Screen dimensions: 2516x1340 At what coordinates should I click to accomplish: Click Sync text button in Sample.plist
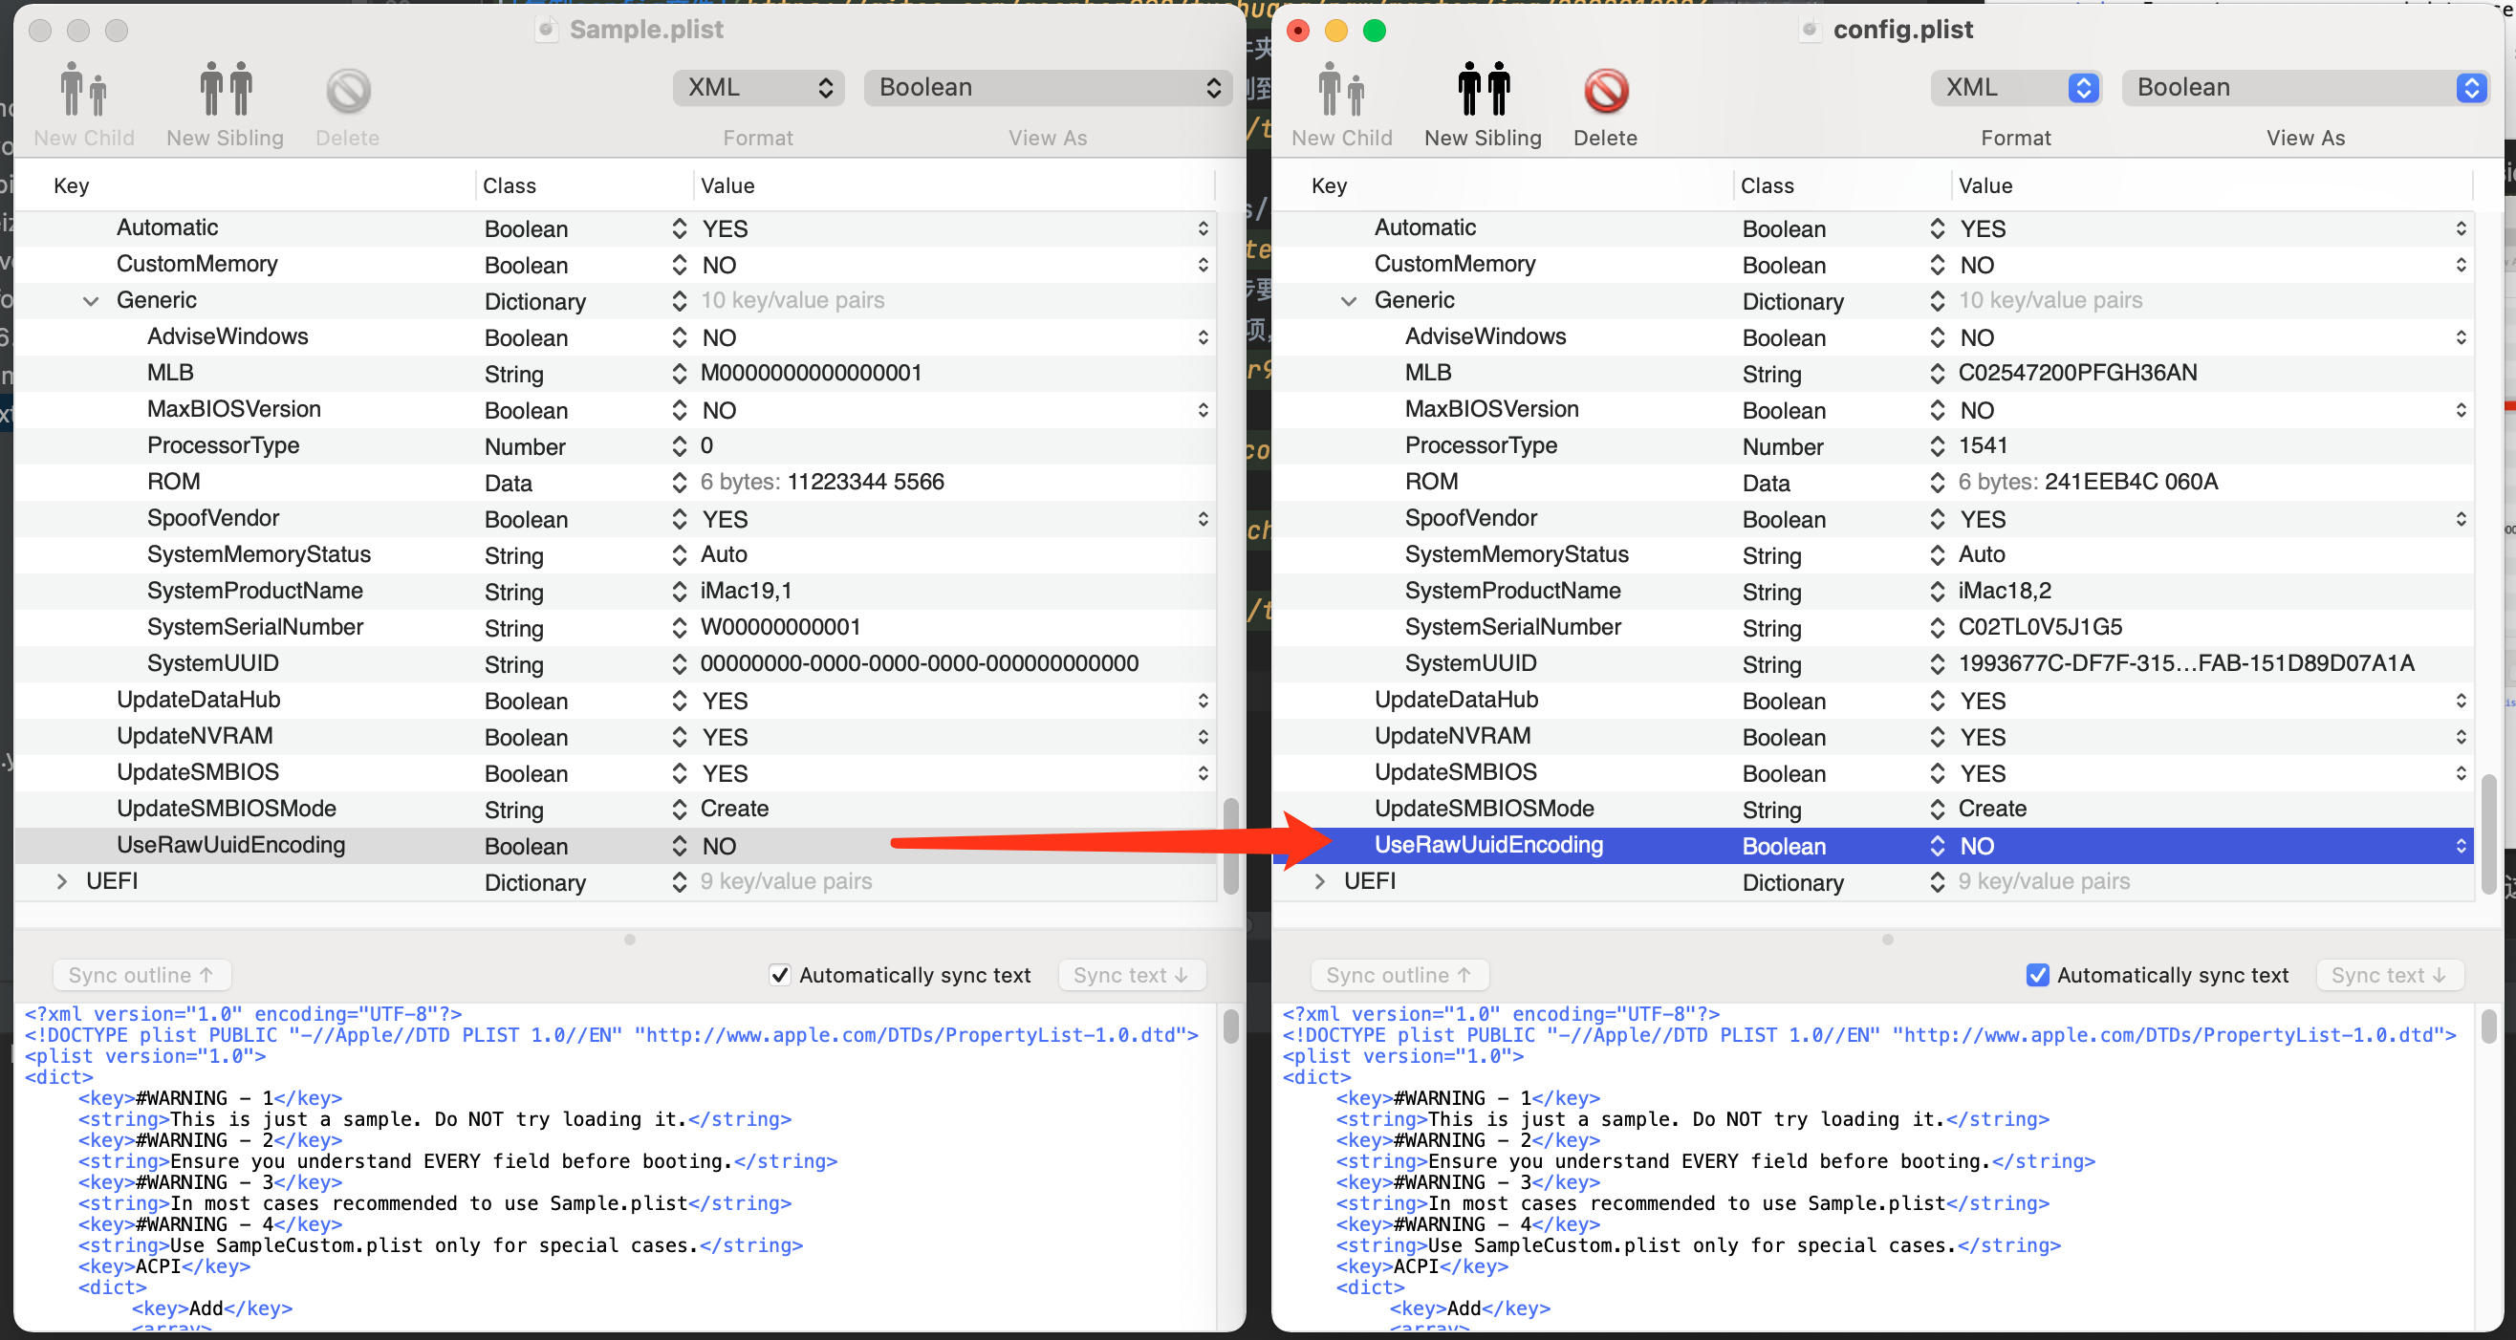(1130, 975)
